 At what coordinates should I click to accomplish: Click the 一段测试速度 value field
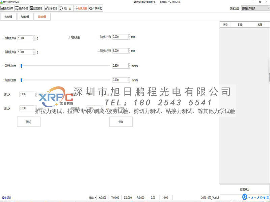(x=120, y=66)
